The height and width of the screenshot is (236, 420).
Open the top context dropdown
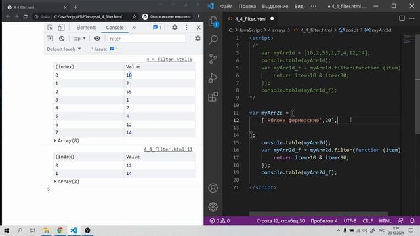[79, 39]
